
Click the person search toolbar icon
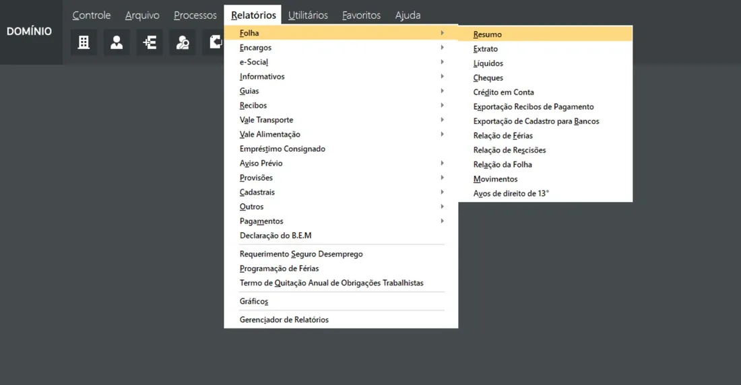[x=183, y=42]
